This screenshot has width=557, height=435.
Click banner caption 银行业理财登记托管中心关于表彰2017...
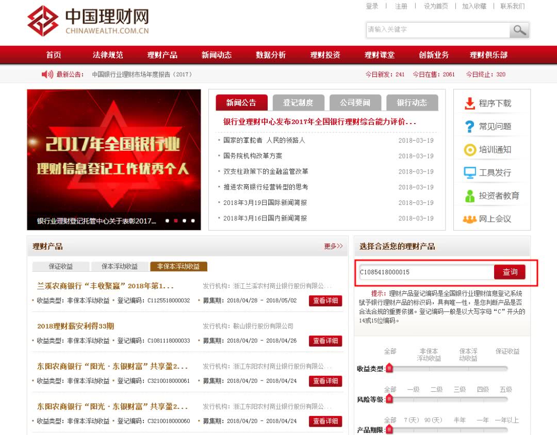96,221
